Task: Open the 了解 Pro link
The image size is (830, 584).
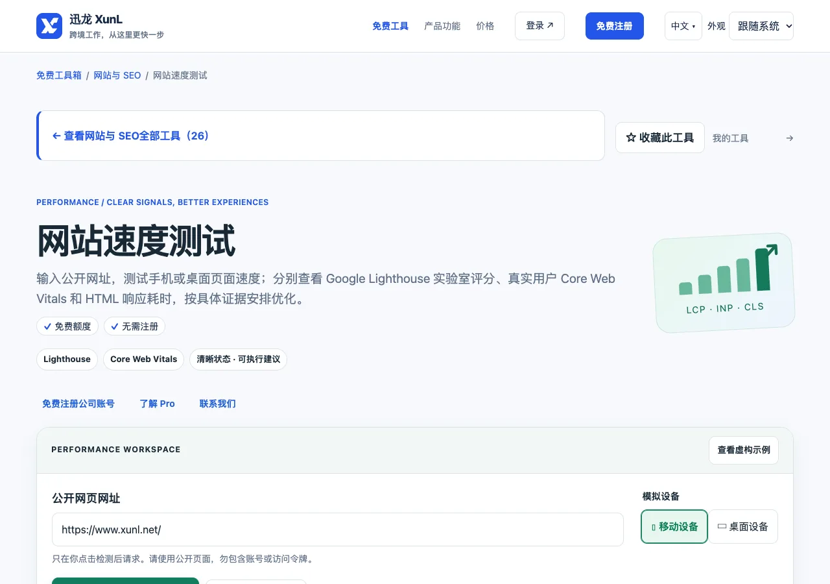Action: [157, 404]
